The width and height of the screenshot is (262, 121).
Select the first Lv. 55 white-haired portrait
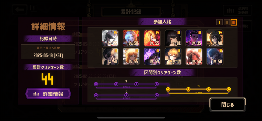110,38
